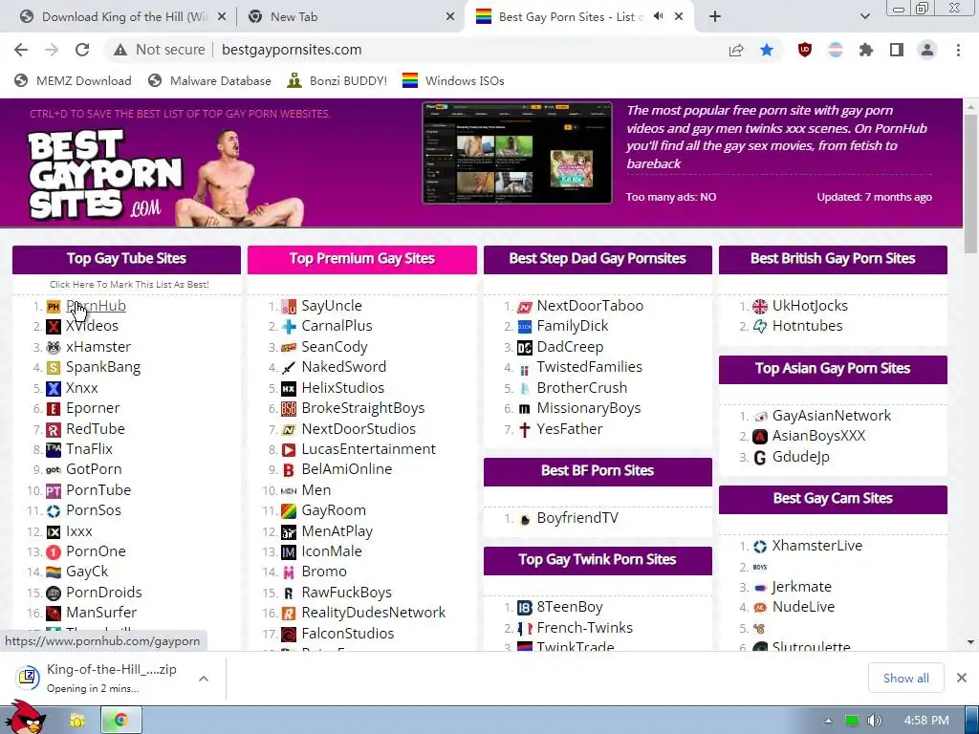Open the Angry Birds start button

pos(24,718)
